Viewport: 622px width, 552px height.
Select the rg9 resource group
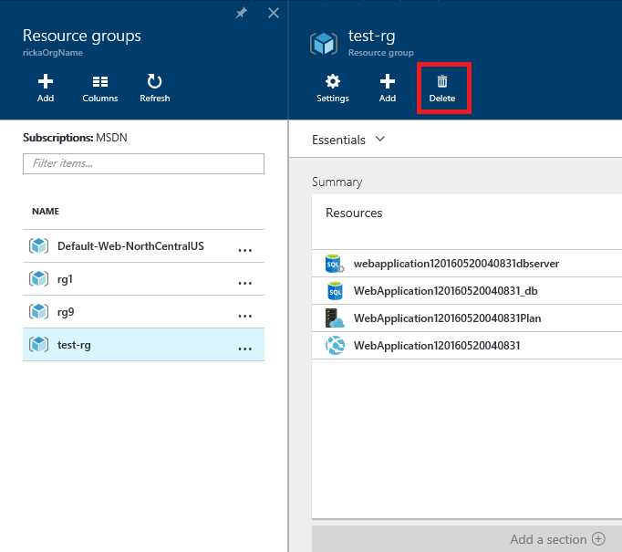tap(143, 312)
